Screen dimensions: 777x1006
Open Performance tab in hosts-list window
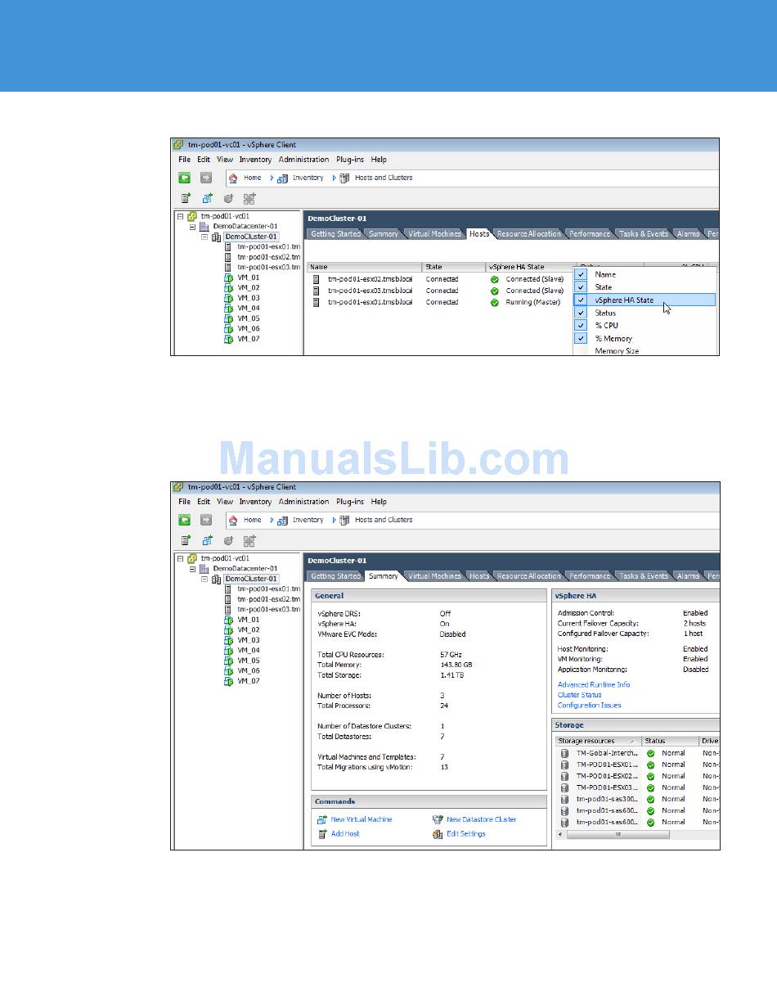point(590,234)
